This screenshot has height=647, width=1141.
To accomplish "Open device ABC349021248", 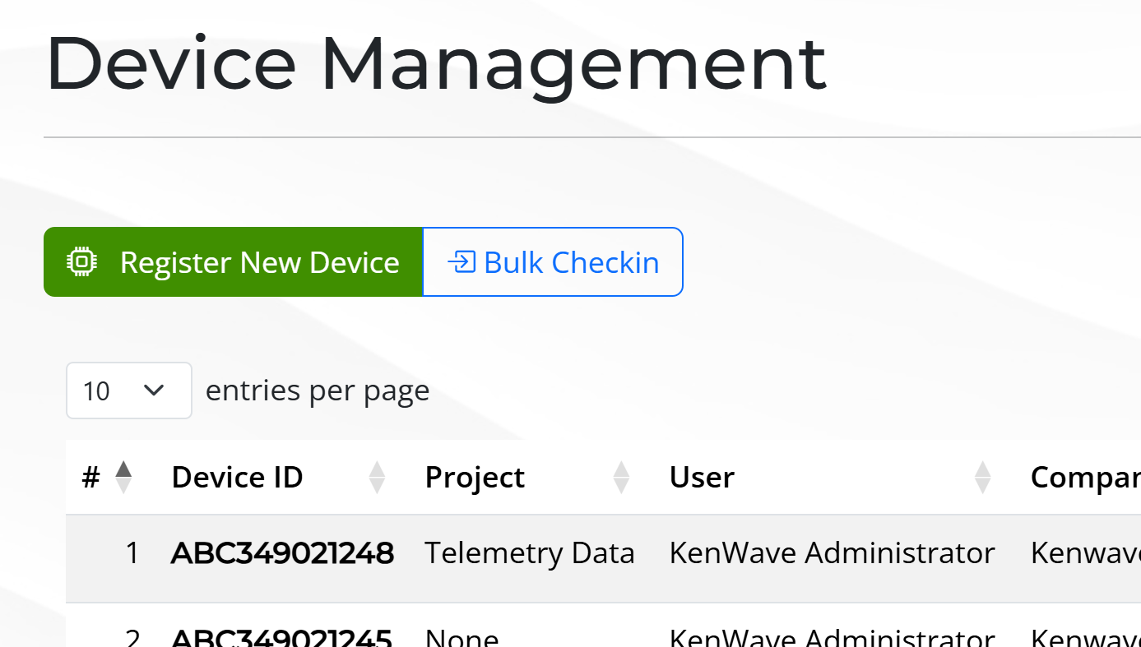I will click(x=282, y=553).
